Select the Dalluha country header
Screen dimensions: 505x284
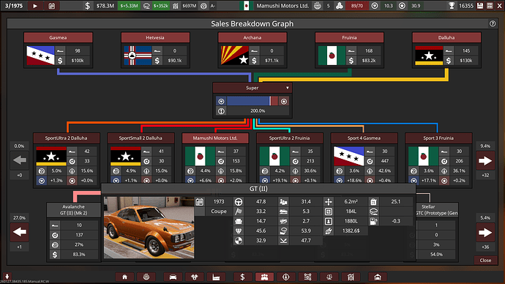click(x=446, y=37)
